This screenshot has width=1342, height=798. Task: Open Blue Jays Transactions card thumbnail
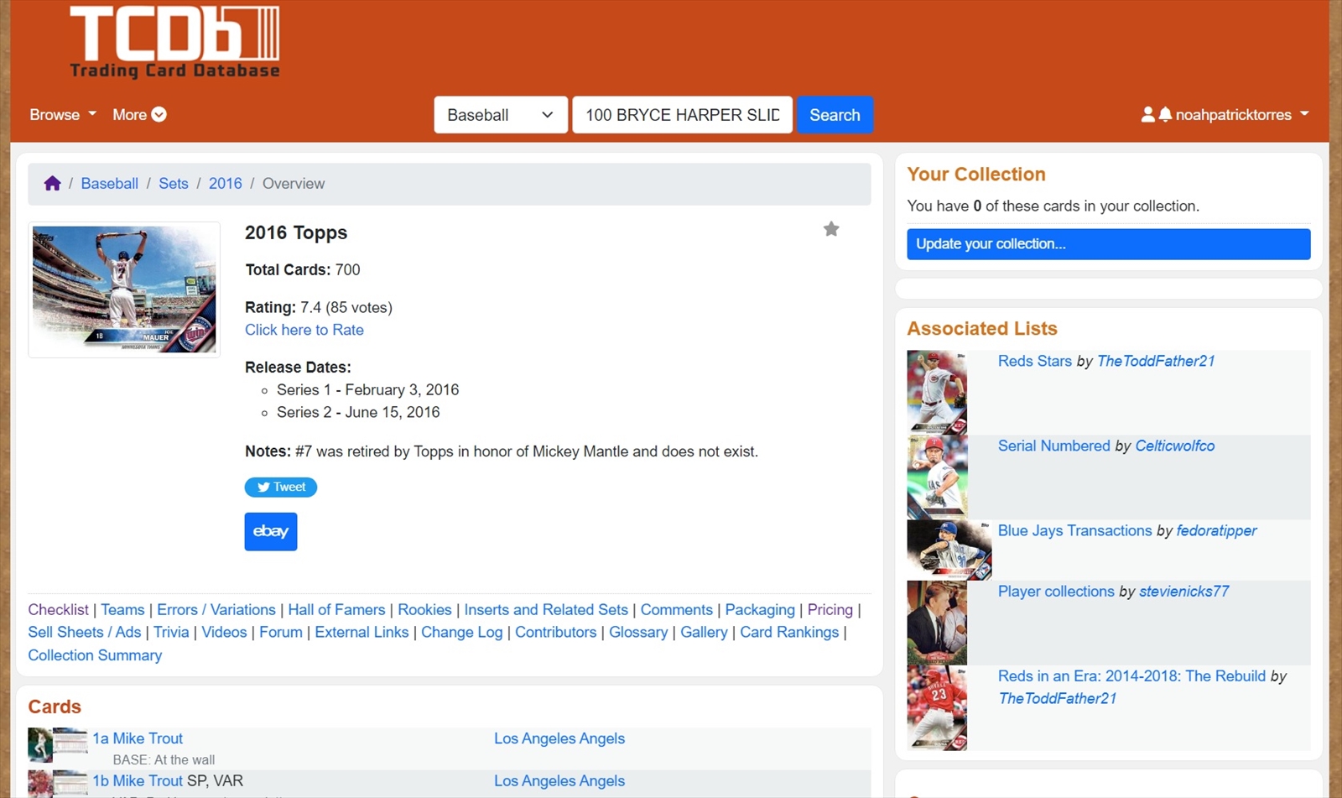949,550
